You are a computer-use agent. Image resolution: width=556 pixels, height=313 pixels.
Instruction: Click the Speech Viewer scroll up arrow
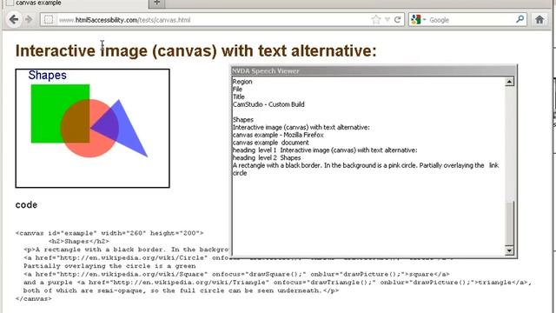pos(509,82)
